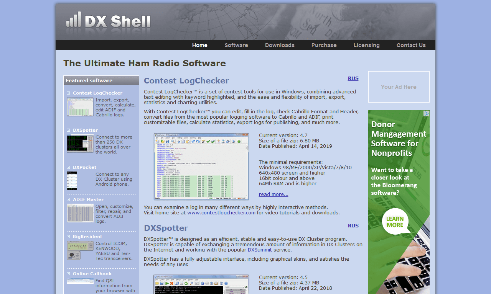Screen dimensions: 491x294
Task: Open Contest LogChecker in Featured software
Action: [x=98, y=93]
